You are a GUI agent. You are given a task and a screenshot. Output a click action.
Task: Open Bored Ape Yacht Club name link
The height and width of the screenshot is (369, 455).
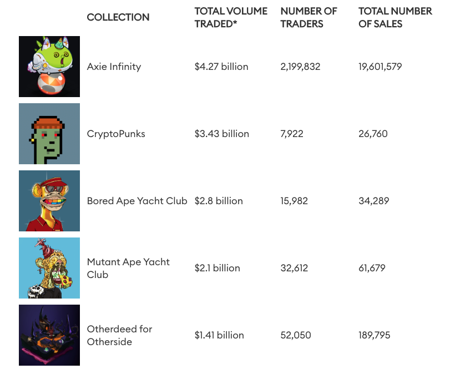[x=137, y=201]
